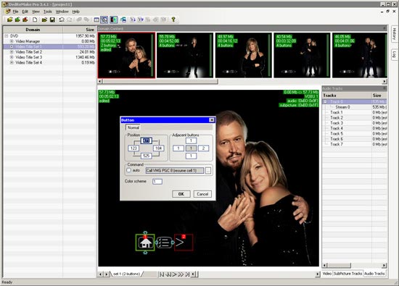Click the DvdReMake application icon in menu bar

pos(8,12)
